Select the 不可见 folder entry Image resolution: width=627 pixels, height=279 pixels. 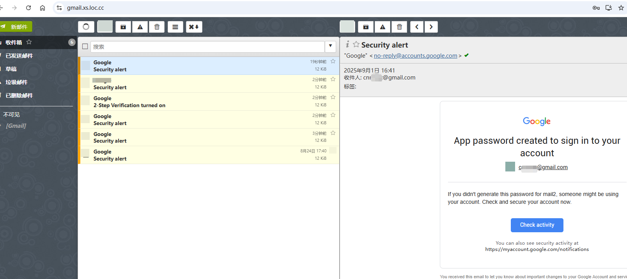click(11, 115)
